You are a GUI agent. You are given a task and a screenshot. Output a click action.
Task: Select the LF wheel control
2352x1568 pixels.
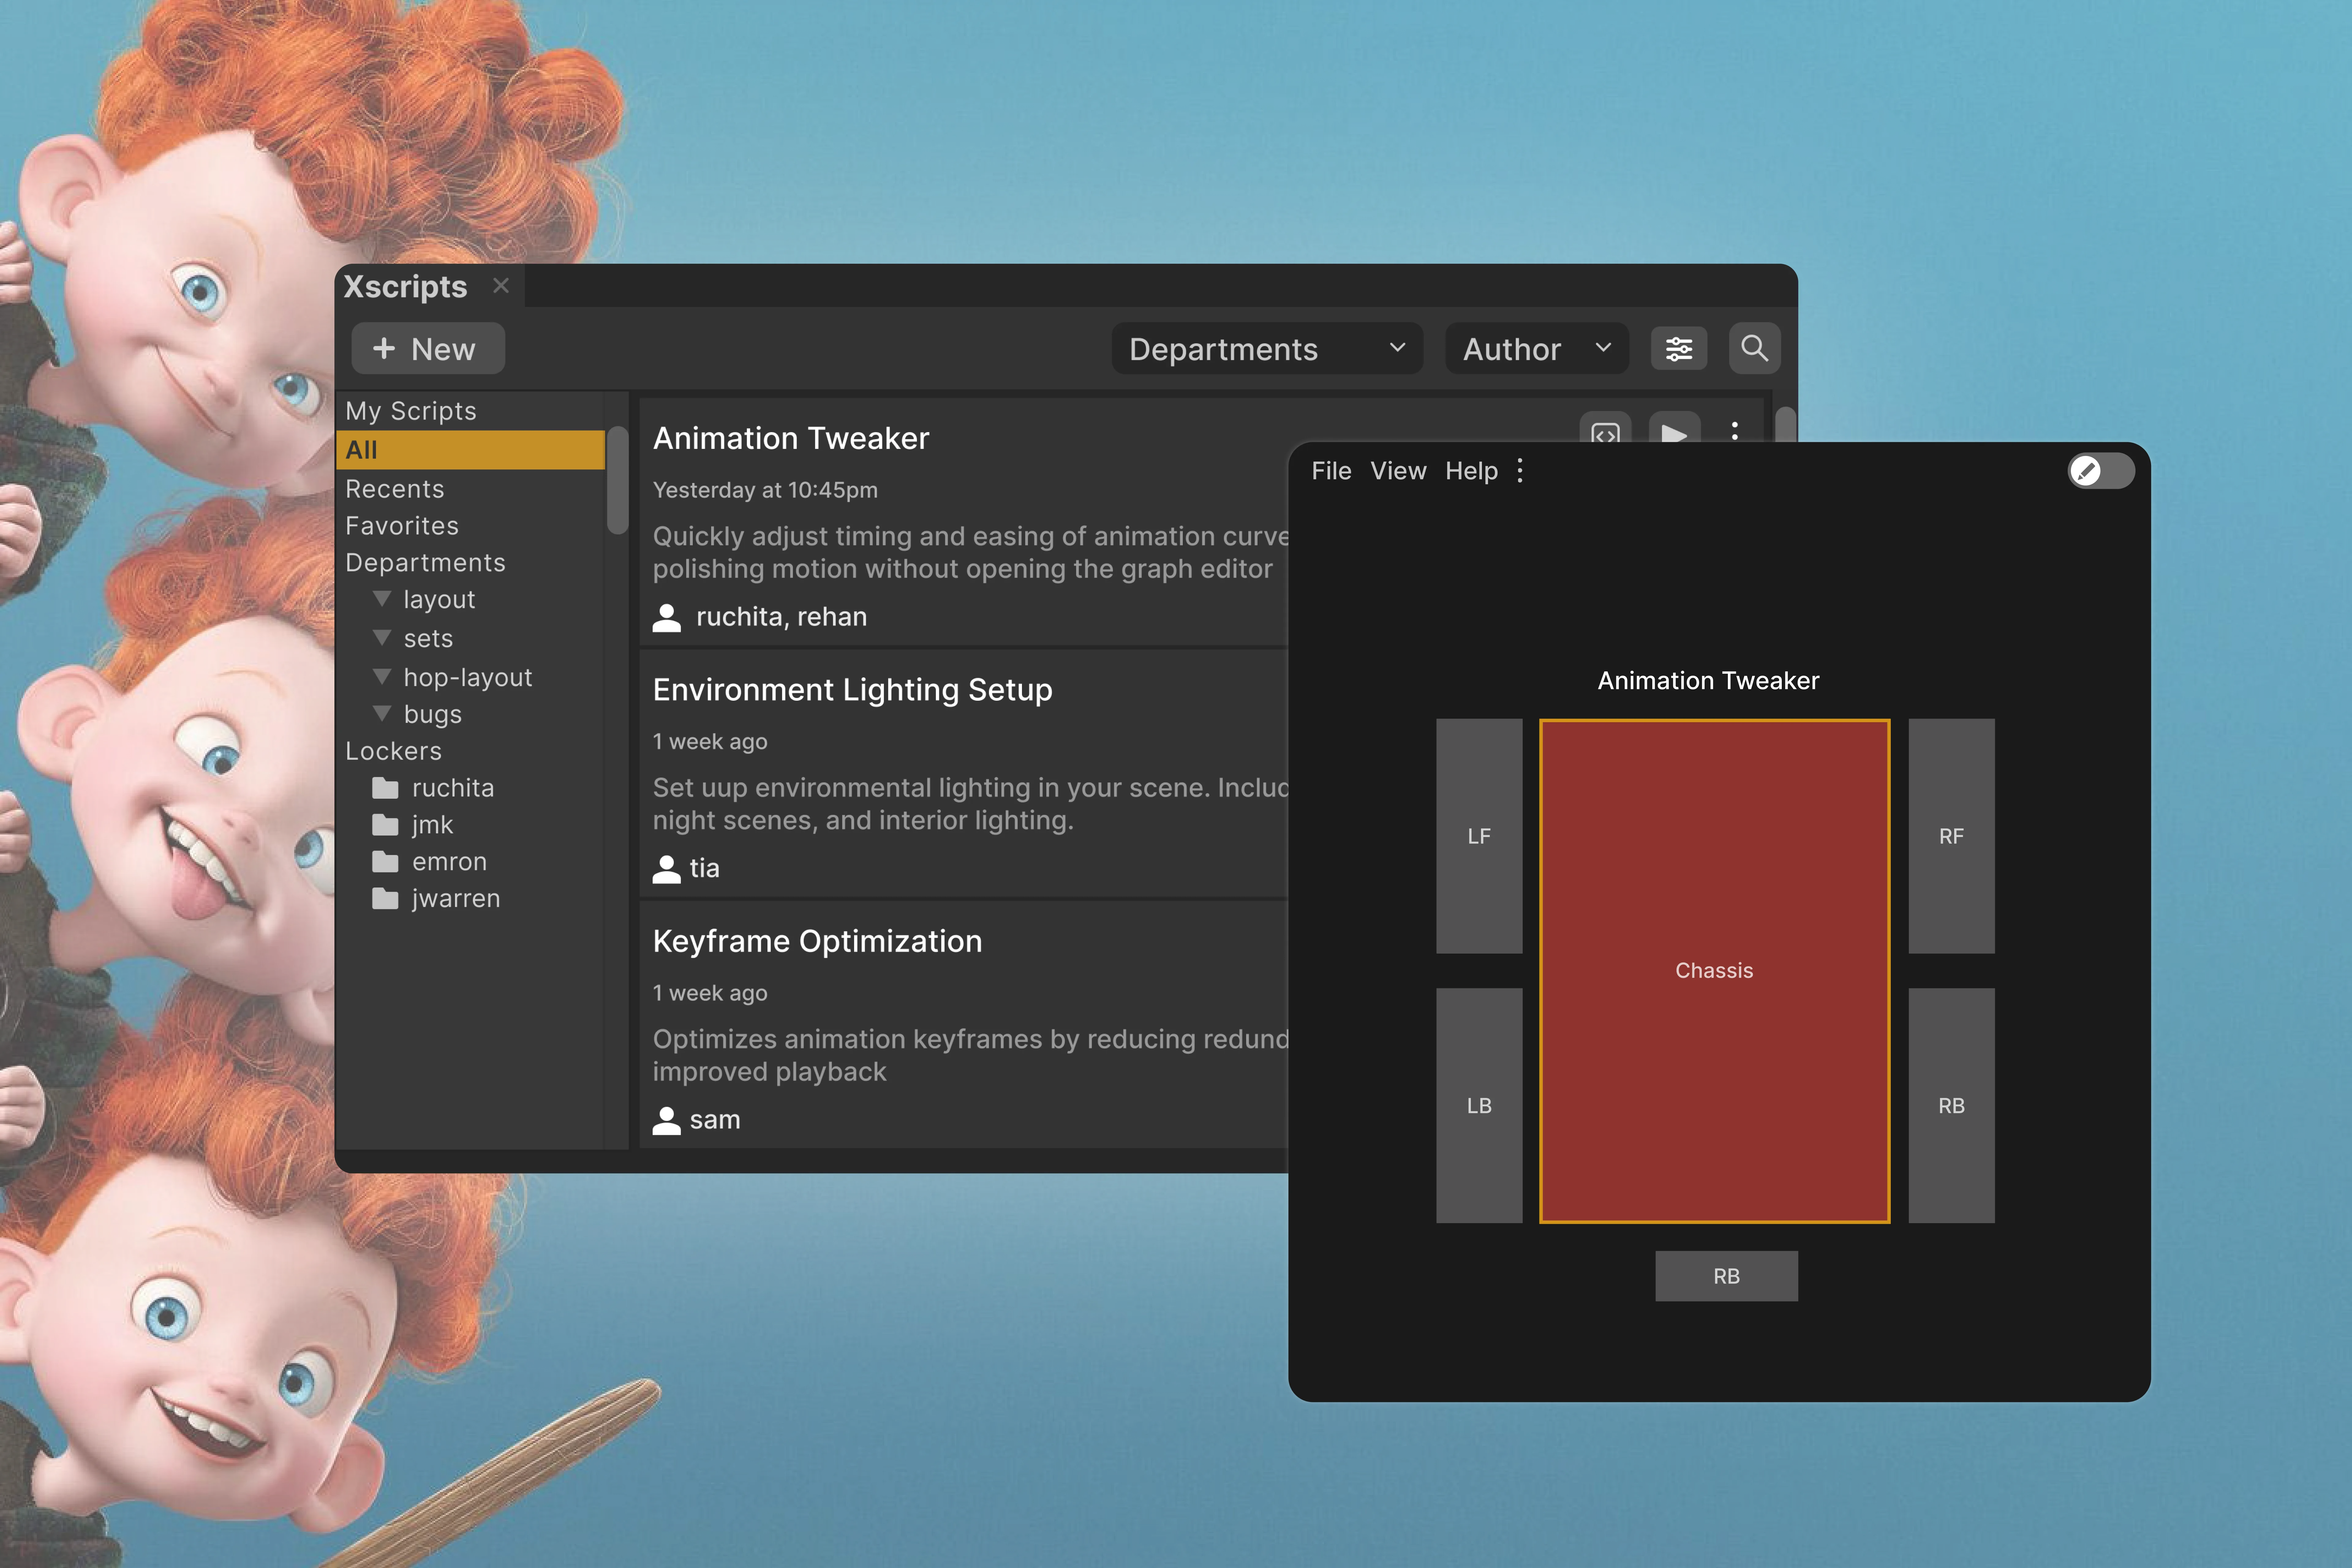pos(1479,836)
